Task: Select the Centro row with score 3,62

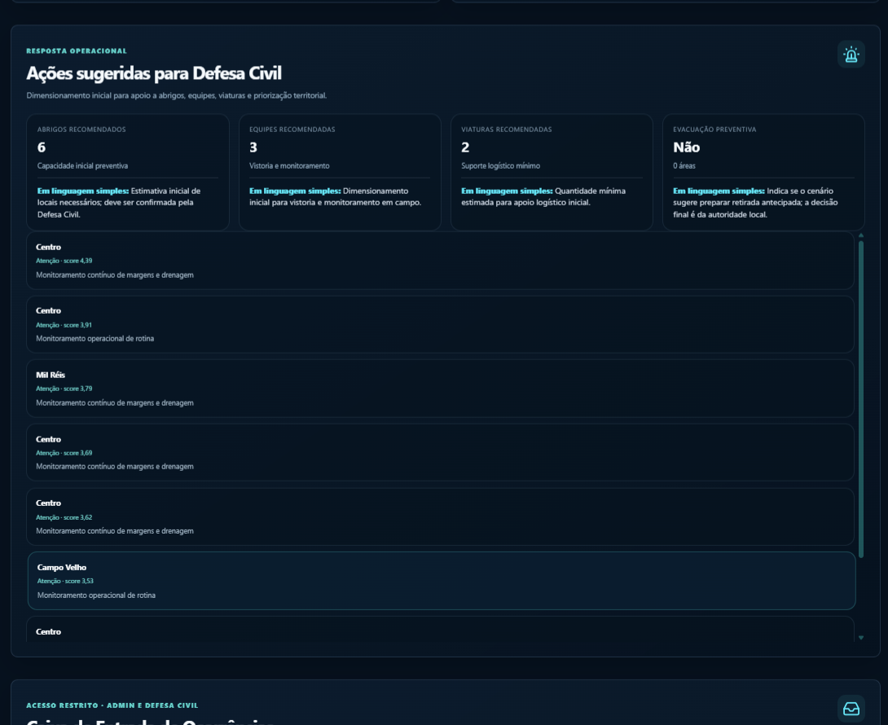Action: pos(440,517)
